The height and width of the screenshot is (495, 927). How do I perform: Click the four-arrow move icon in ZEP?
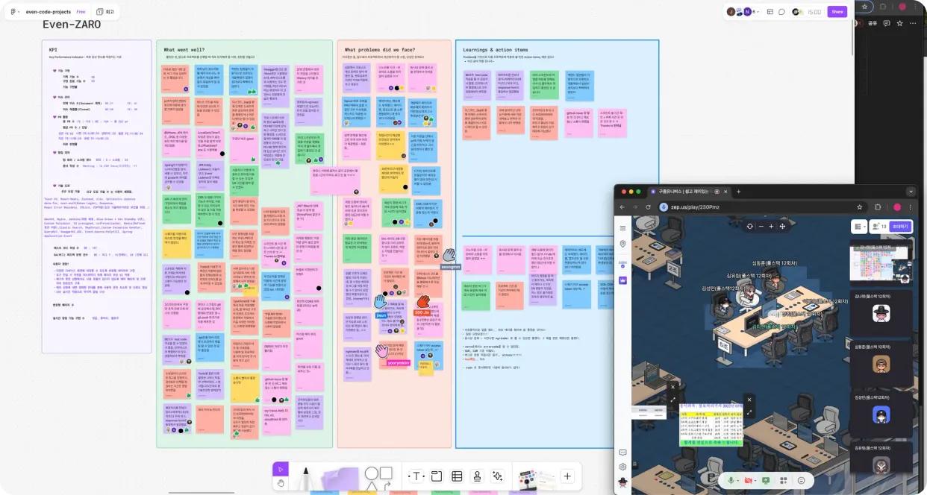pyautogui.click(x=782, y=227)
